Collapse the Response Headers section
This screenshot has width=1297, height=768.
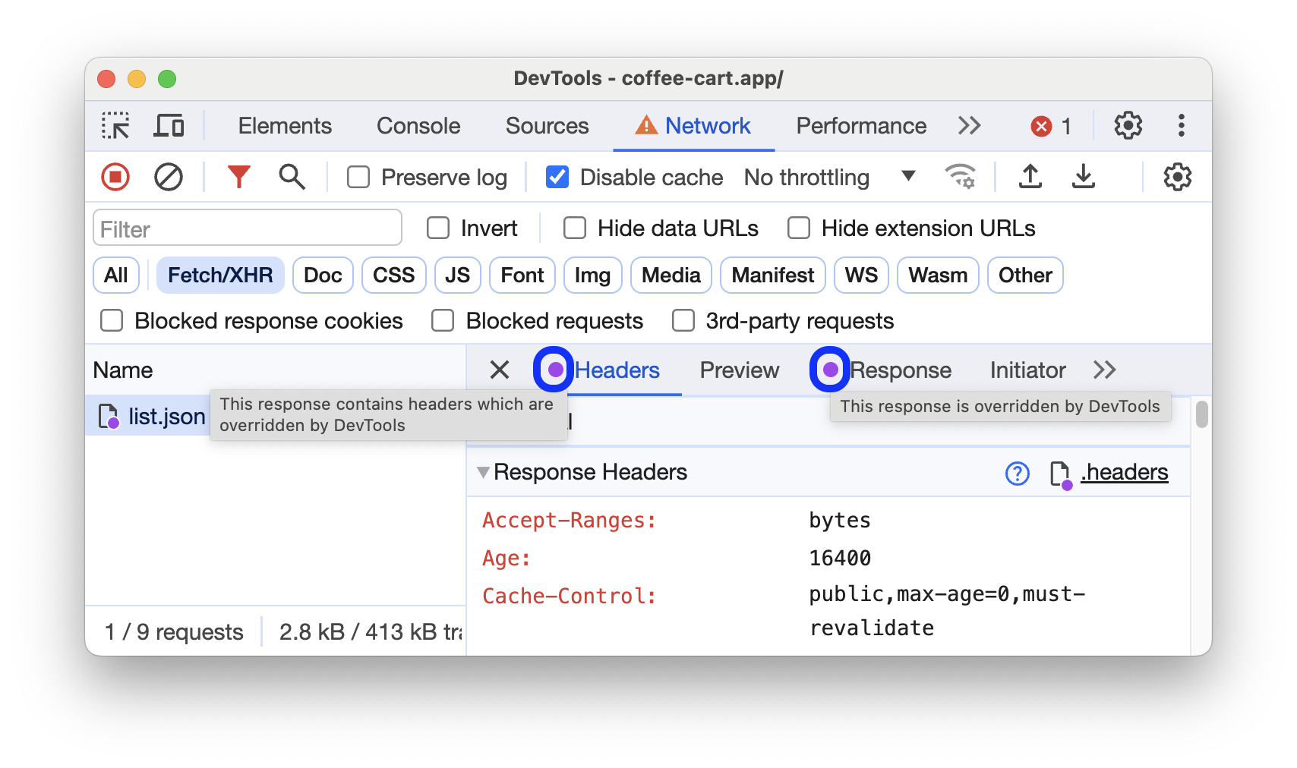(484, 471)
